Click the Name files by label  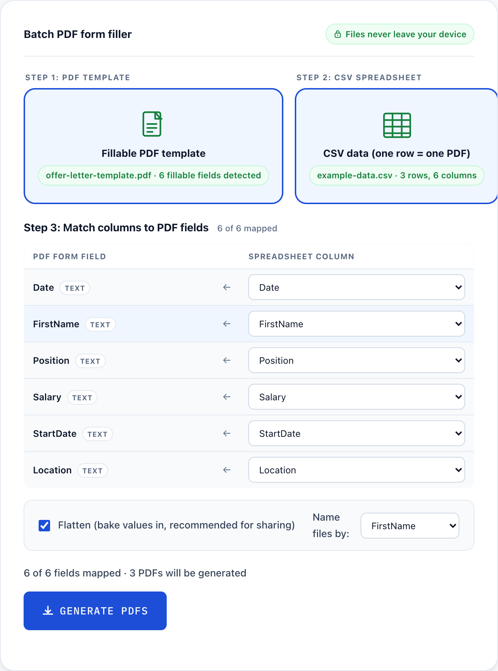[331, 525]
